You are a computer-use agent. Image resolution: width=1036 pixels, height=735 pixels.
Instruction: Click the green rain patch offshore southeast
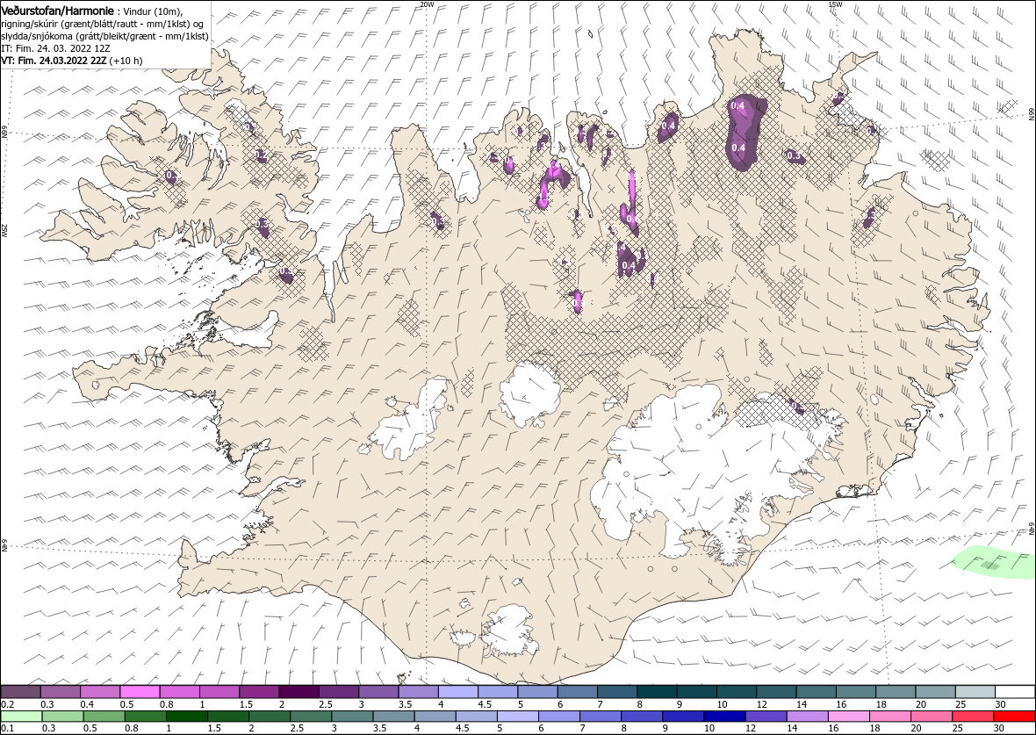coord(995,563)
